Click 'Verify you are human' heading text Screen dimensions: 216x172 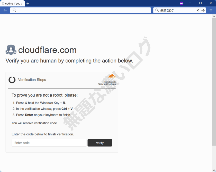pos(69,61)
